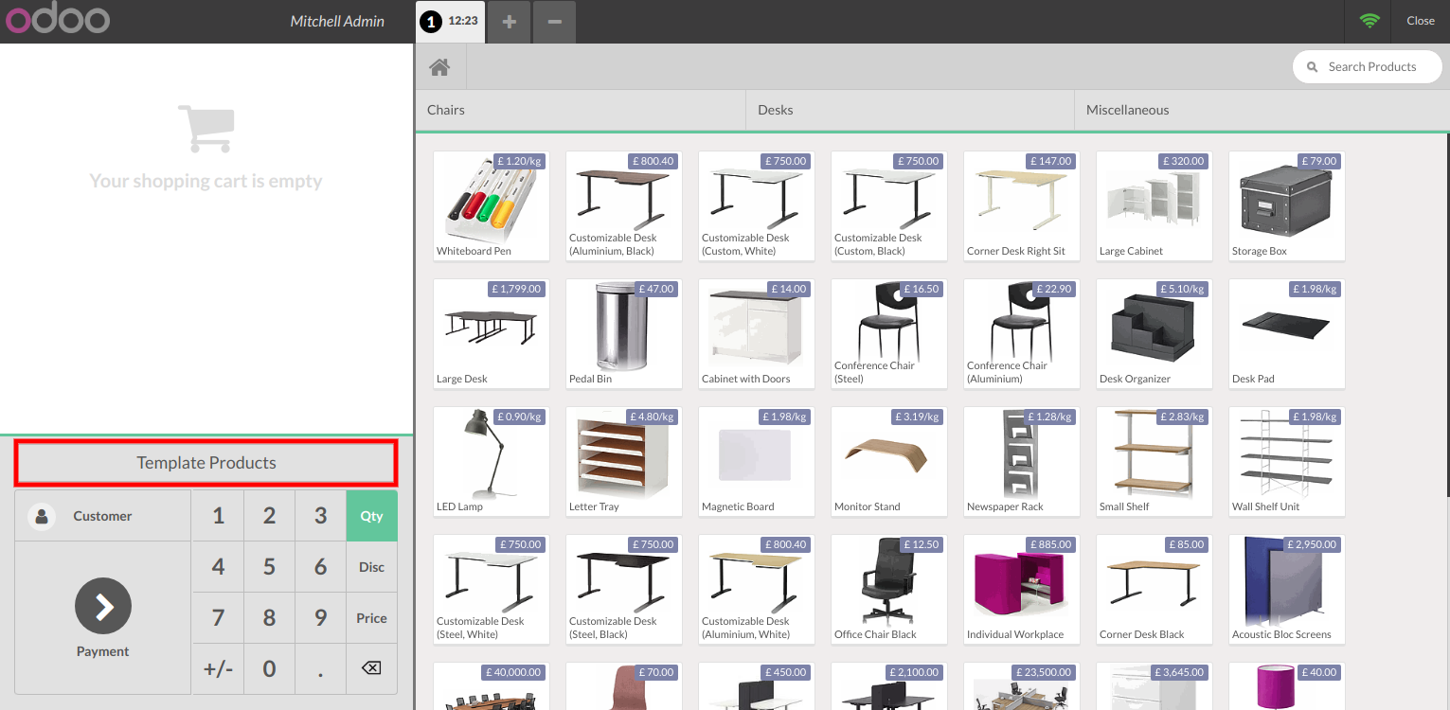Add Newspaper Rack to the order
The width and height of the screenshot is (1450, 710).
pos(1022,461)
